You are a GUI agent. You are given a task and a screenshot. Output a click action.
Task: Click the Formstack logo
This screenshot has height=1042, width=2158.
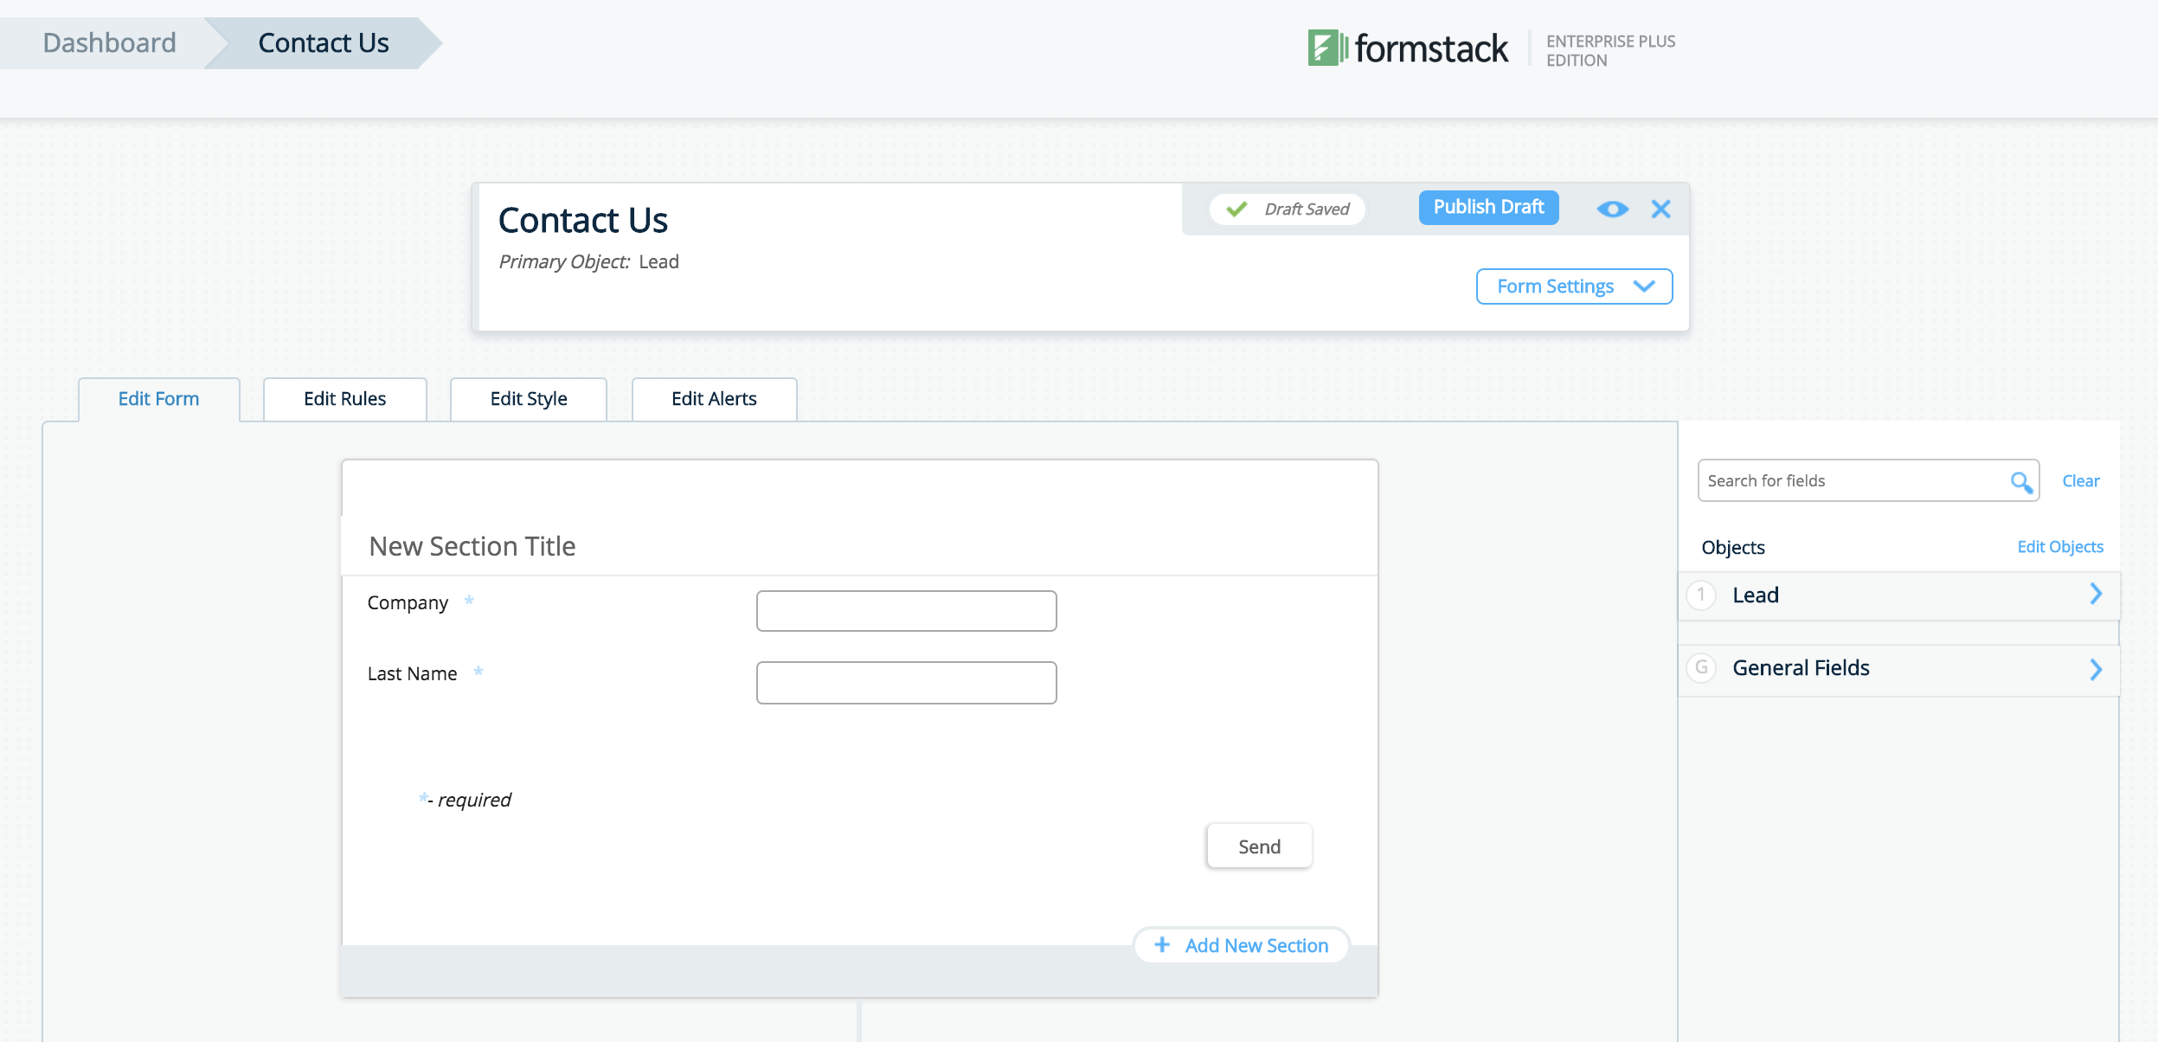pos(1408,48)
